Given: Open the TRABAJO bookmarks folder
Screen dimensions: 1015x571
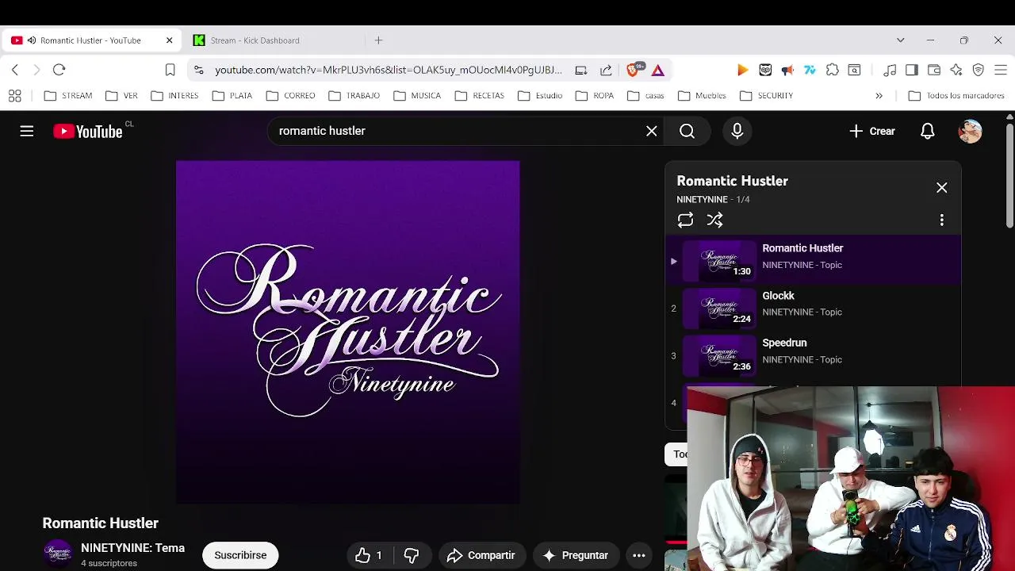Looking at the screenshot, I should 354,95.
